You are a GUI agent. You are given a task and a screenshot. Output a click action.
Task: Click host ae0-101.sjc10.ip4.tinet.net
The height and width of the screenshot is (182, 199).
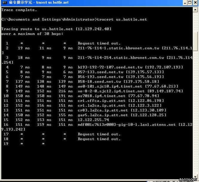(110, 86)
